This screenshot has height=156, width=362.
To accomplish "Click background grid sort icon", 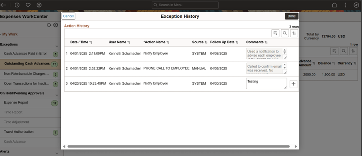I will pos(353,51).
